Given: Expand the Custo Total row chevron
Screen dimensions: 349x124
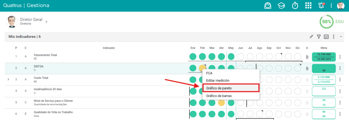Looking at the screenshot, I should (x=9, y=79).
